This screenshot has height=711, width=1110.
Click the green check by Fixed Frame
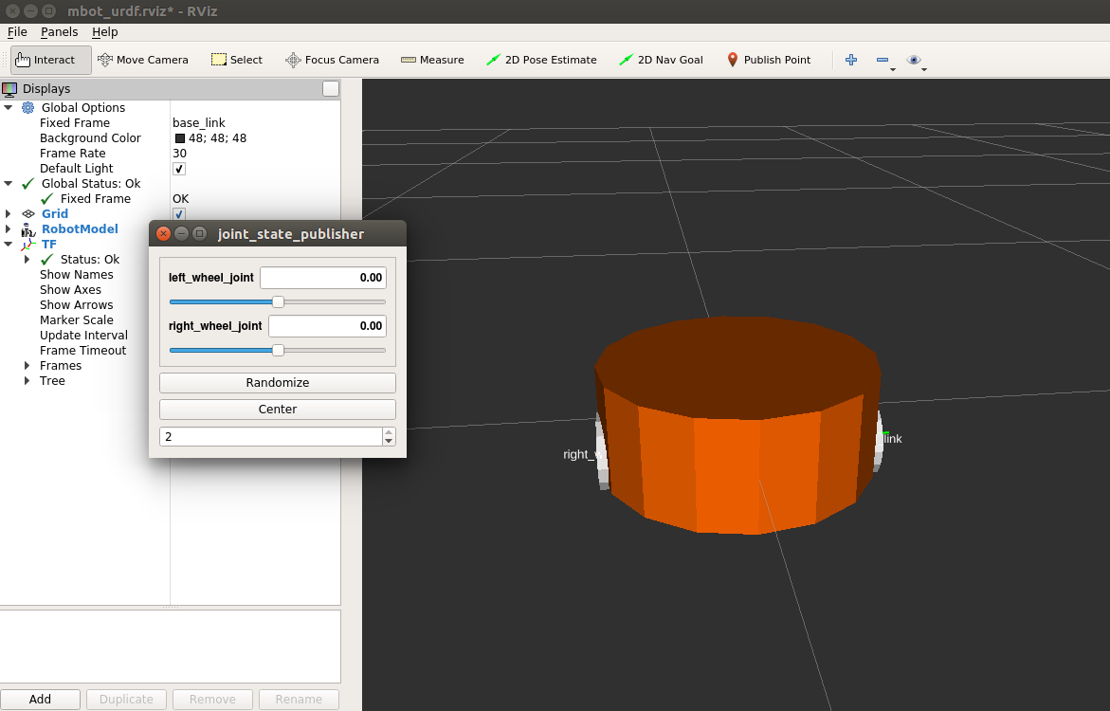tap(46, 199)
